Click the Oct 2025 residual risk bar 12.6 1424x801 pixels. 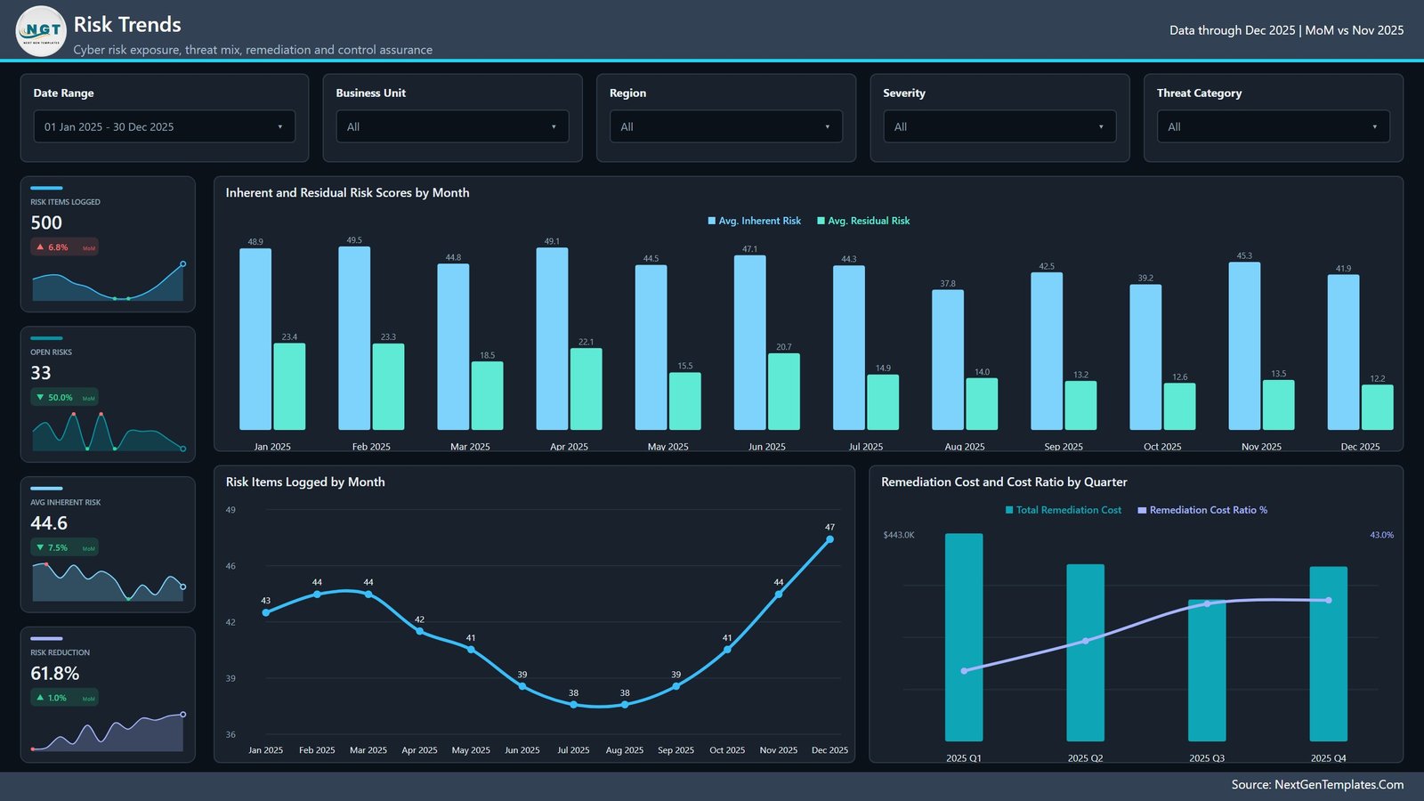[x=1179, y=407]
